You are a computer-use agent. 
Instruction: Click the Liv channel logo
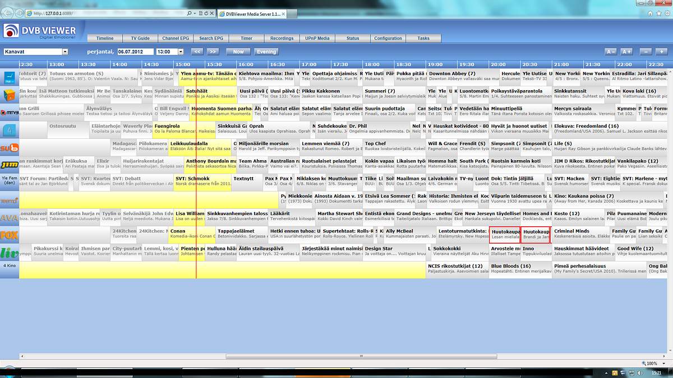coord(10,252)
